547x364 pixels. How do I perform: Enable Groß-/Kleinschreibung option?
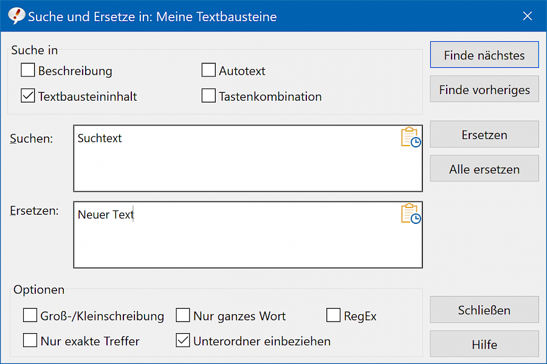click(30, 315)
